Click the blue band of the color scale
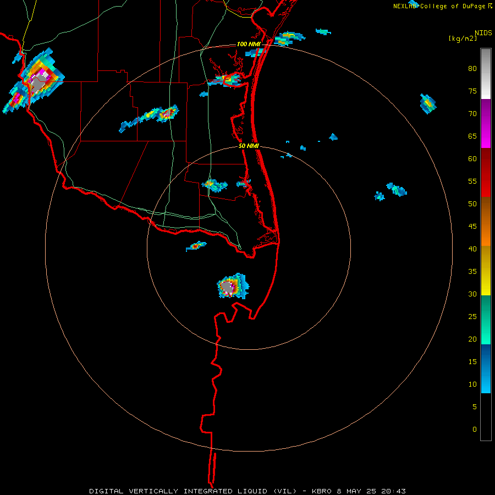This screenshot has height=495, width=495. click(486, 369)
